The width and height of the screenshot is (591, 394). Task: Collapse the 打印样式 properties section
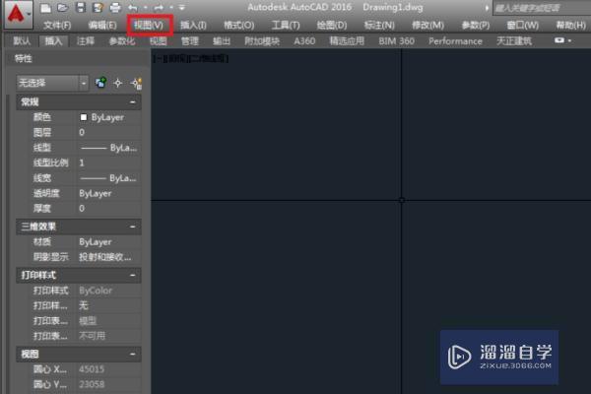[132, 275]
